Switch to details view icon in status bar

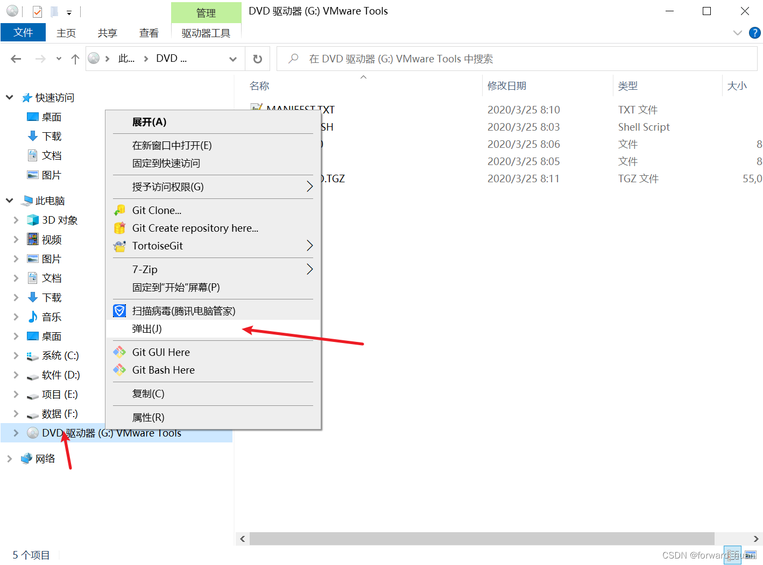point(732,555)
